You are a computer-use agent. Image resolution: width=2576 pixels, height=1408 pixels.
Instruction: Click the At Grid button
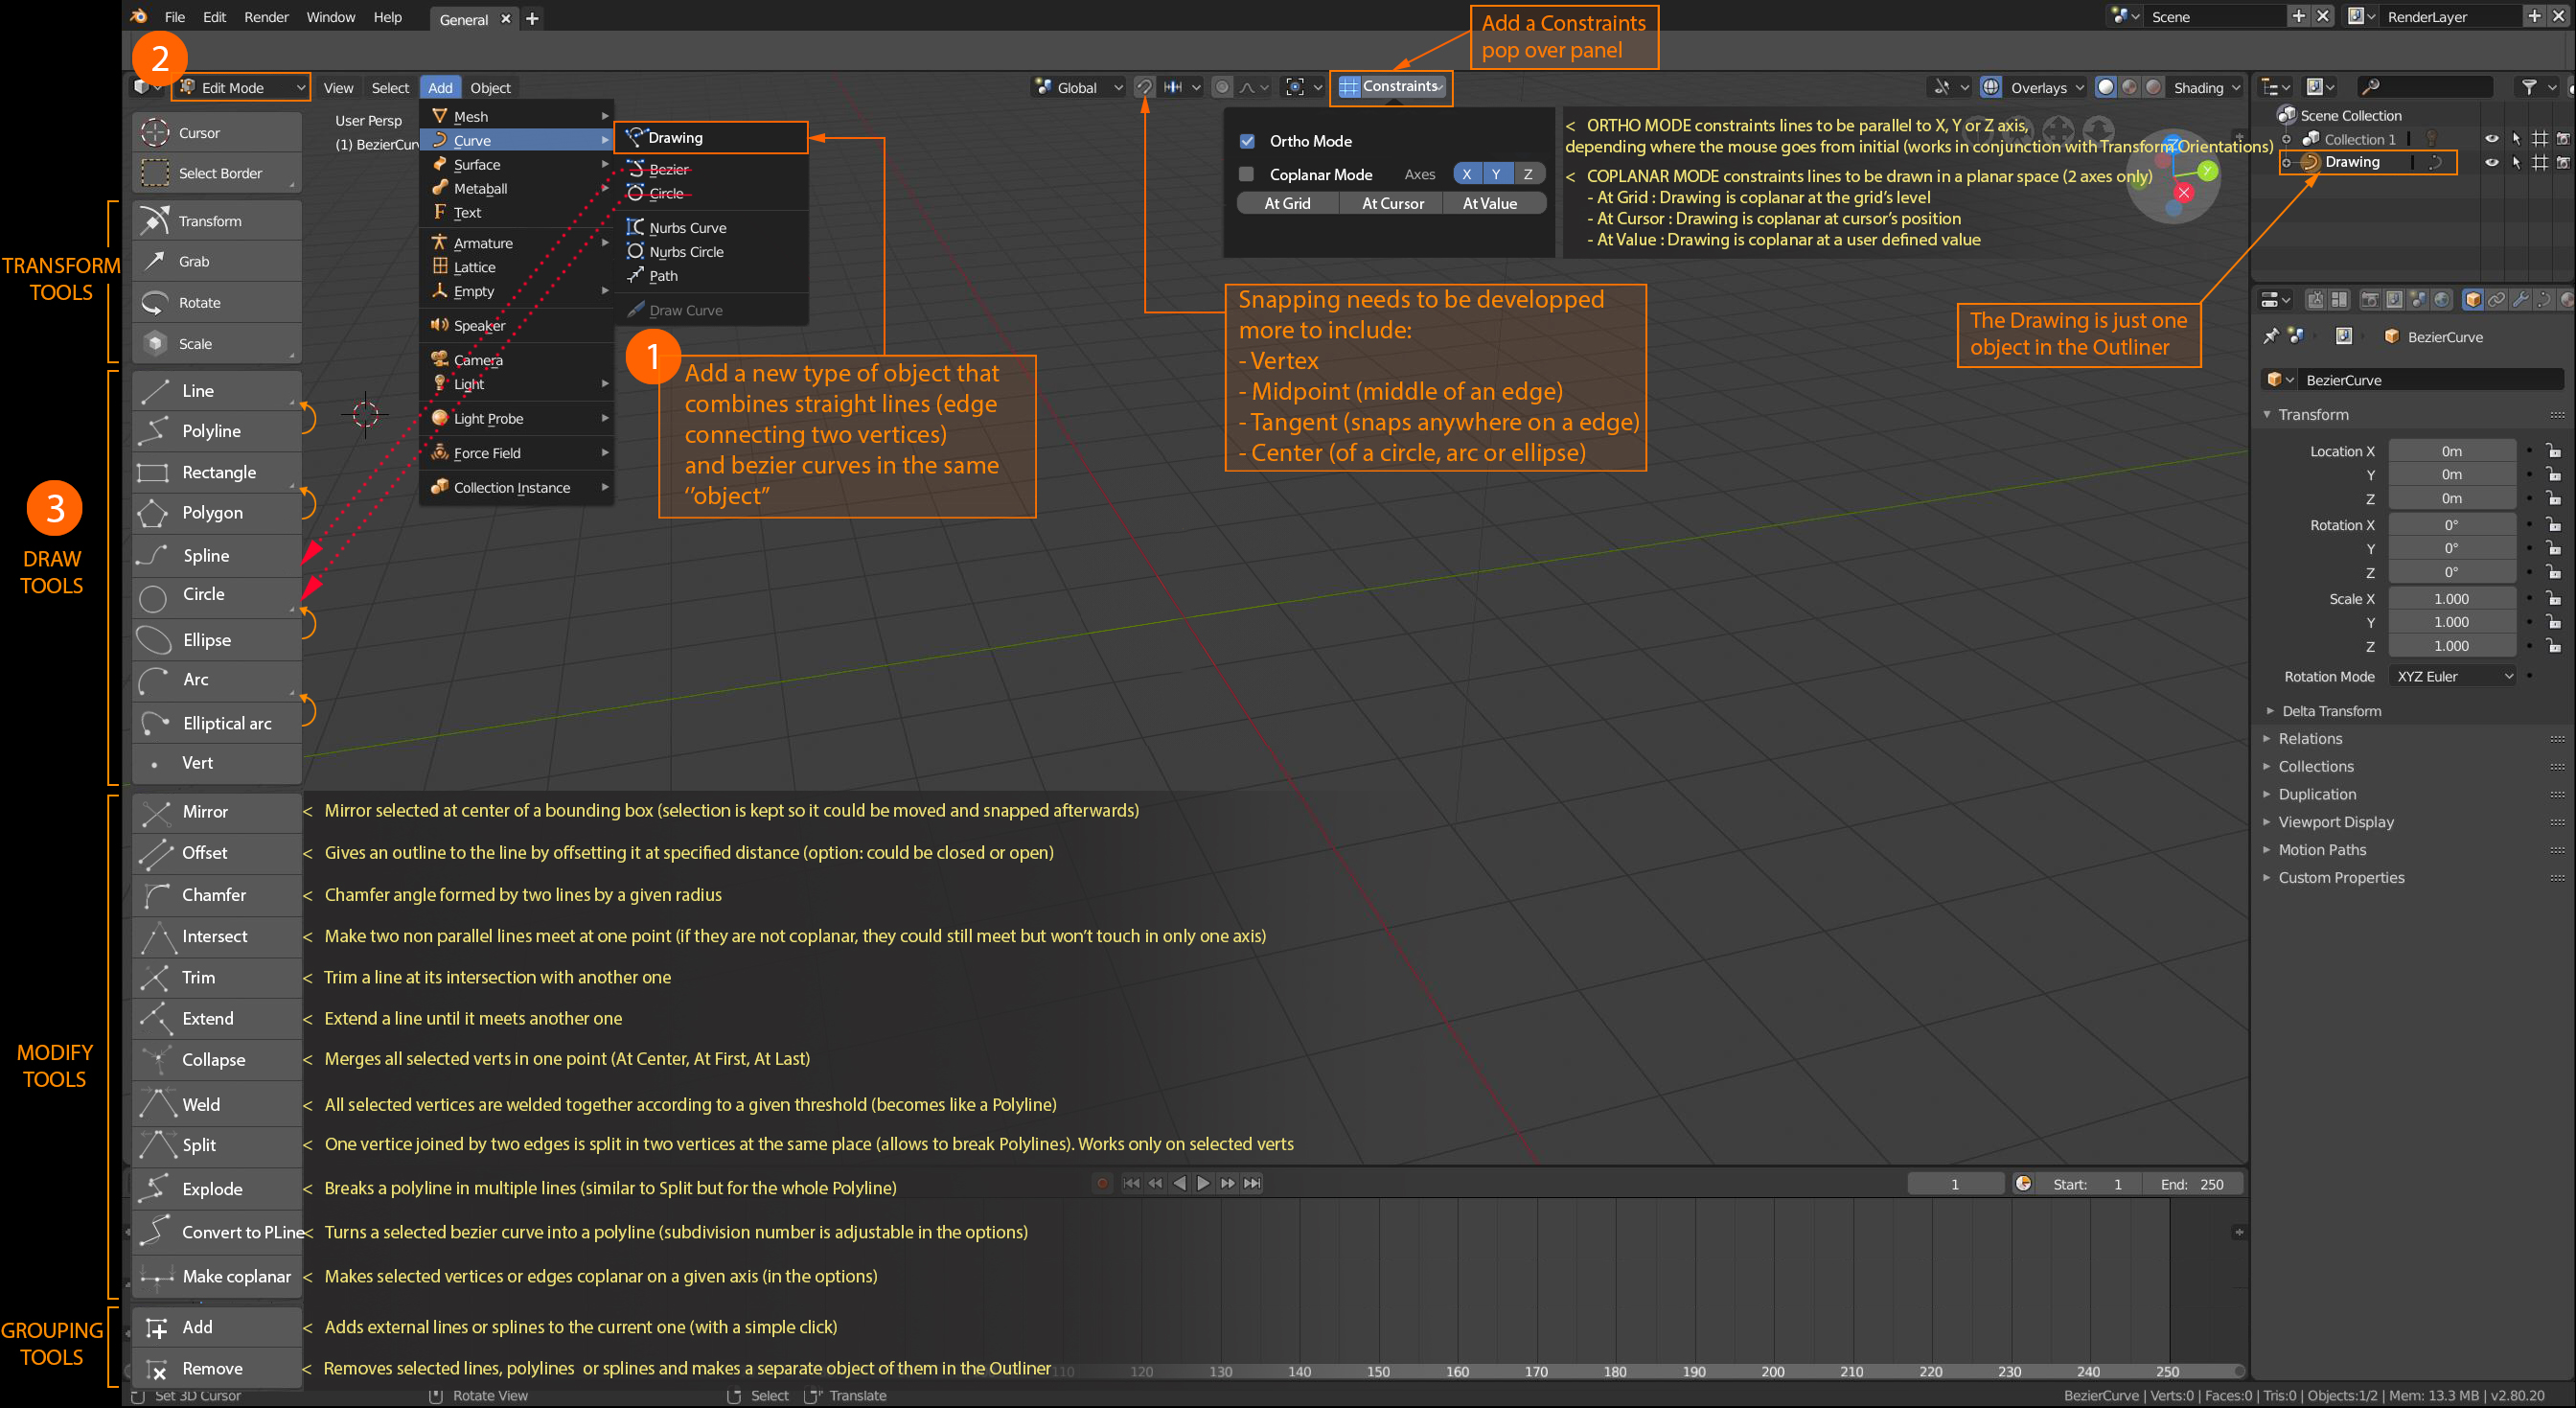(x=1286, y=203)
